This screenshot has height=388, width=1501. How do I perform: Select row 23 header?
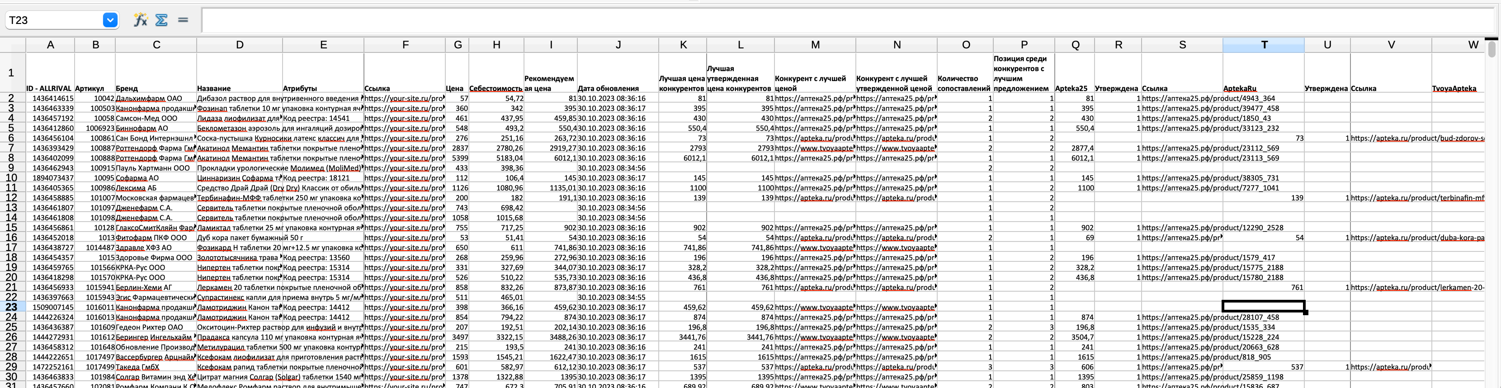(x=12, y=307)
